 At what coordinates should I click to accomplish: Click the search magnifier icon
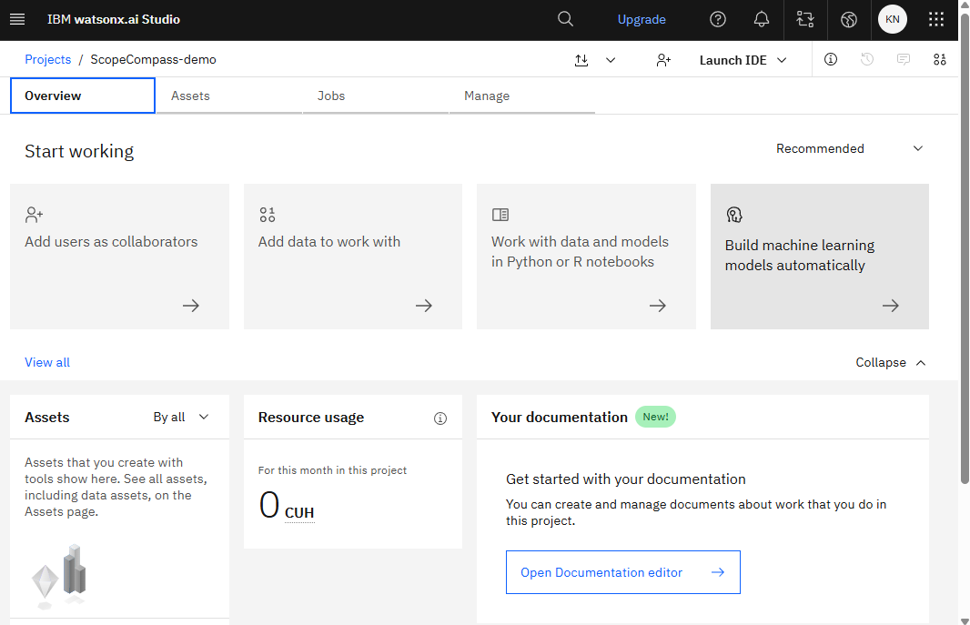point(565,19)
